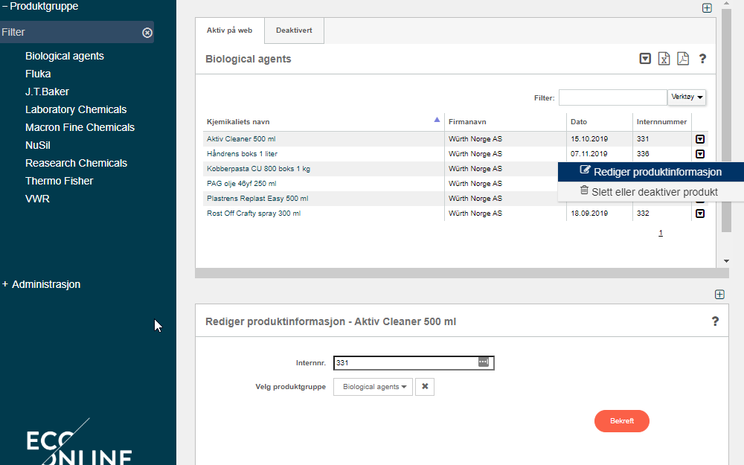This screenshot has height=465, width=744.
Task: Toggle sort arrow on Kjemikaliets navn column
Action: 437,120
